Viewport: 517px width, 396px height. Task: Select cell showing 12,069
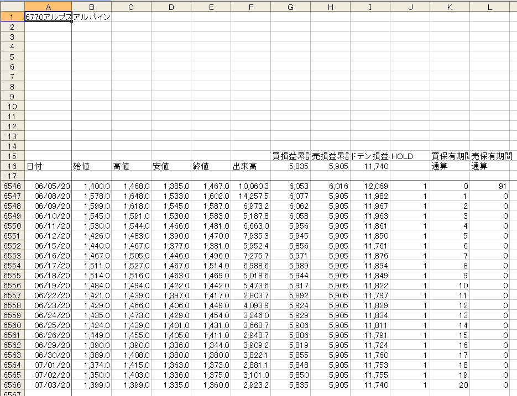pos(370,186)
